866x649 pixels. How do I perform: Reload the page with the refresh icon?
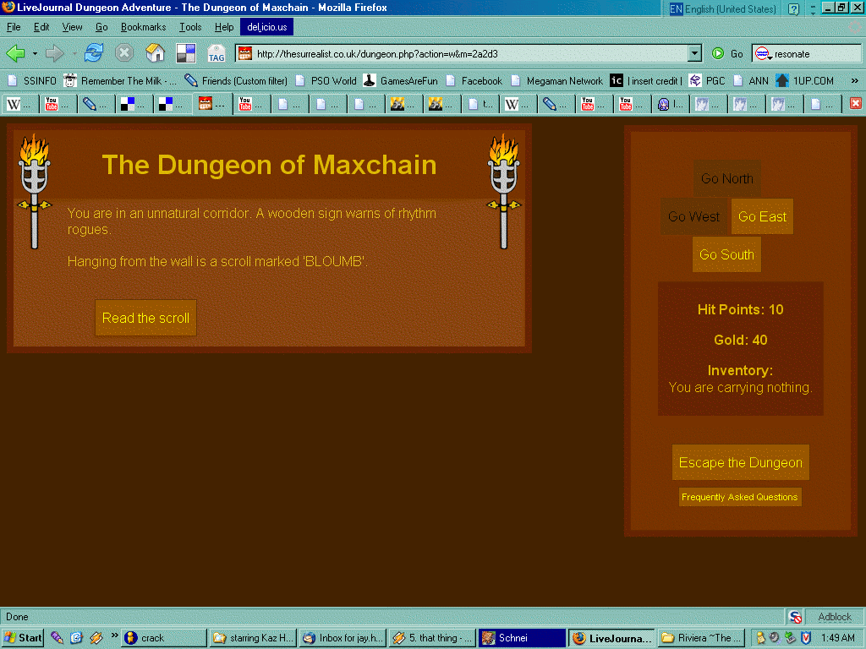coord(93,53)
